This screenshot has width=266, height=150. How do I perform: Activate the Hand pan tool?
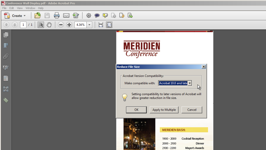point(49,25)
